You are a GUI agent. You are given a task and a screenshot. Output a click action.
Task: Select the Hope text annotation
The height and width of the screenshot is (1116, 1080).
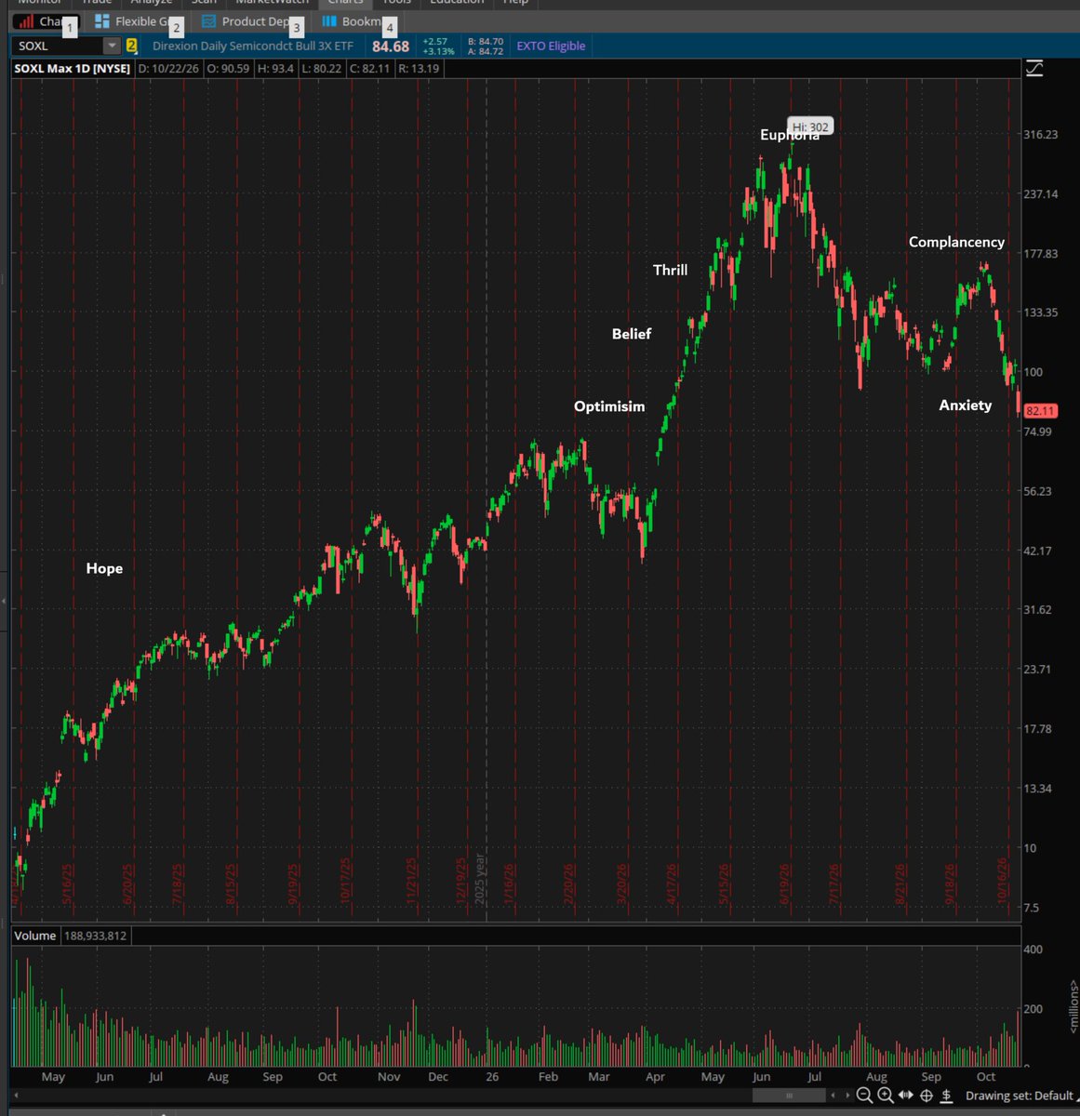104,568
